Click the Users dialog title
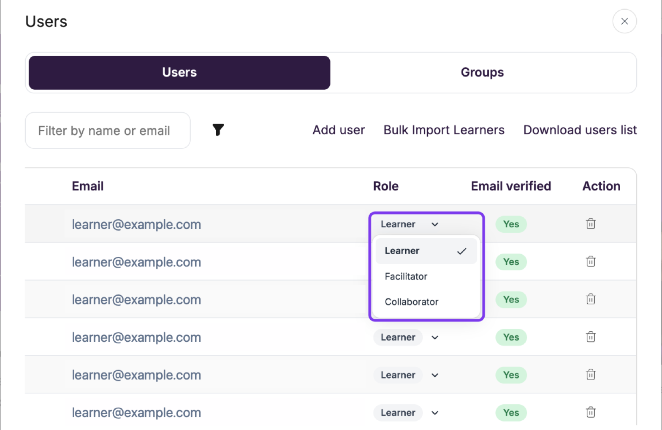 tap(46, 22)
